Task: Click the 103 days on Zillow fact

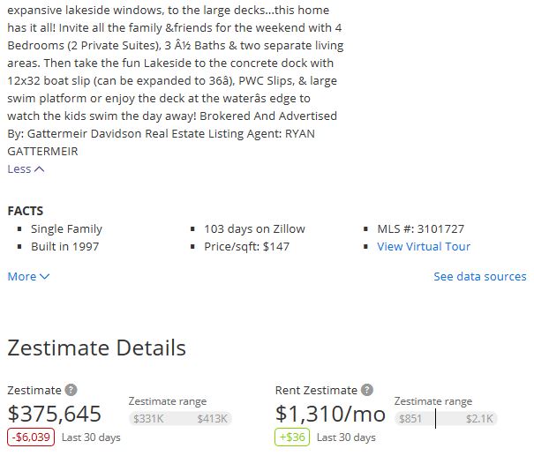Action: [254, 229]
